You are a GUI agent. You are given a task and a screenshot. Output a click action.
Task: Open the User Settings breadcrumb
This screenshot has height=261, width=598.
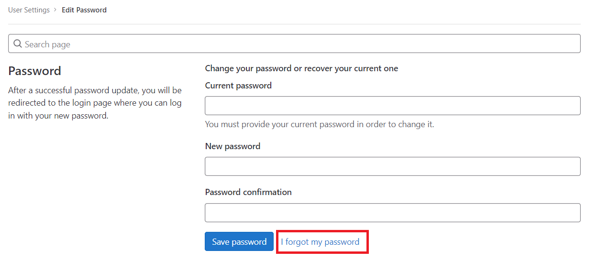coord(29,10)
